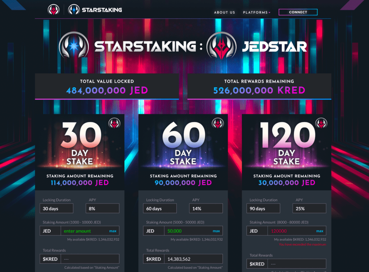
Task: Click the red Jedstar logo in header
Action: tap(53, 9)
